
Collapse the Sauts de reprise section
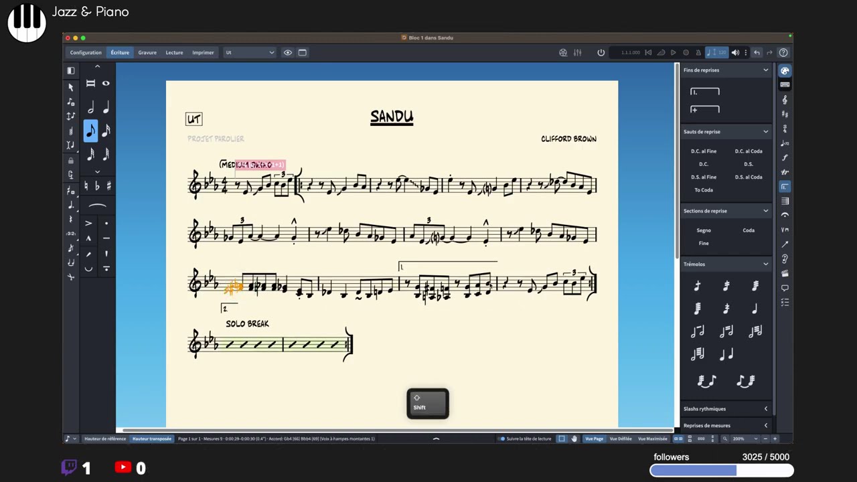(766, 132)
